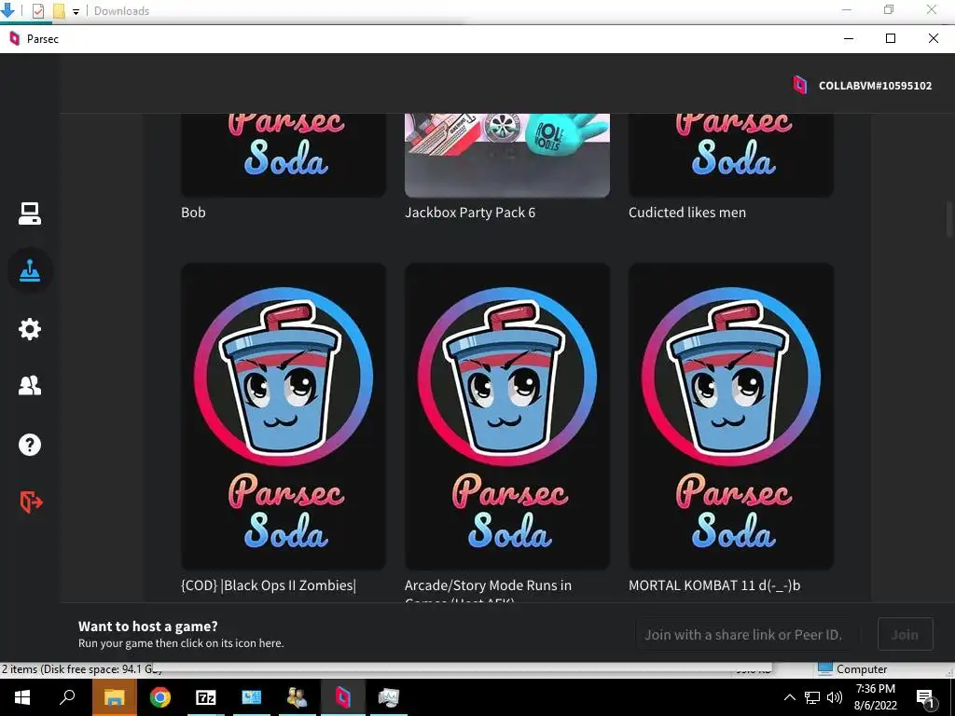The height and width of the screenshot is (716, 955).
Task: Click the Properties checkmark icon in Downloads window
Action: 37,11
